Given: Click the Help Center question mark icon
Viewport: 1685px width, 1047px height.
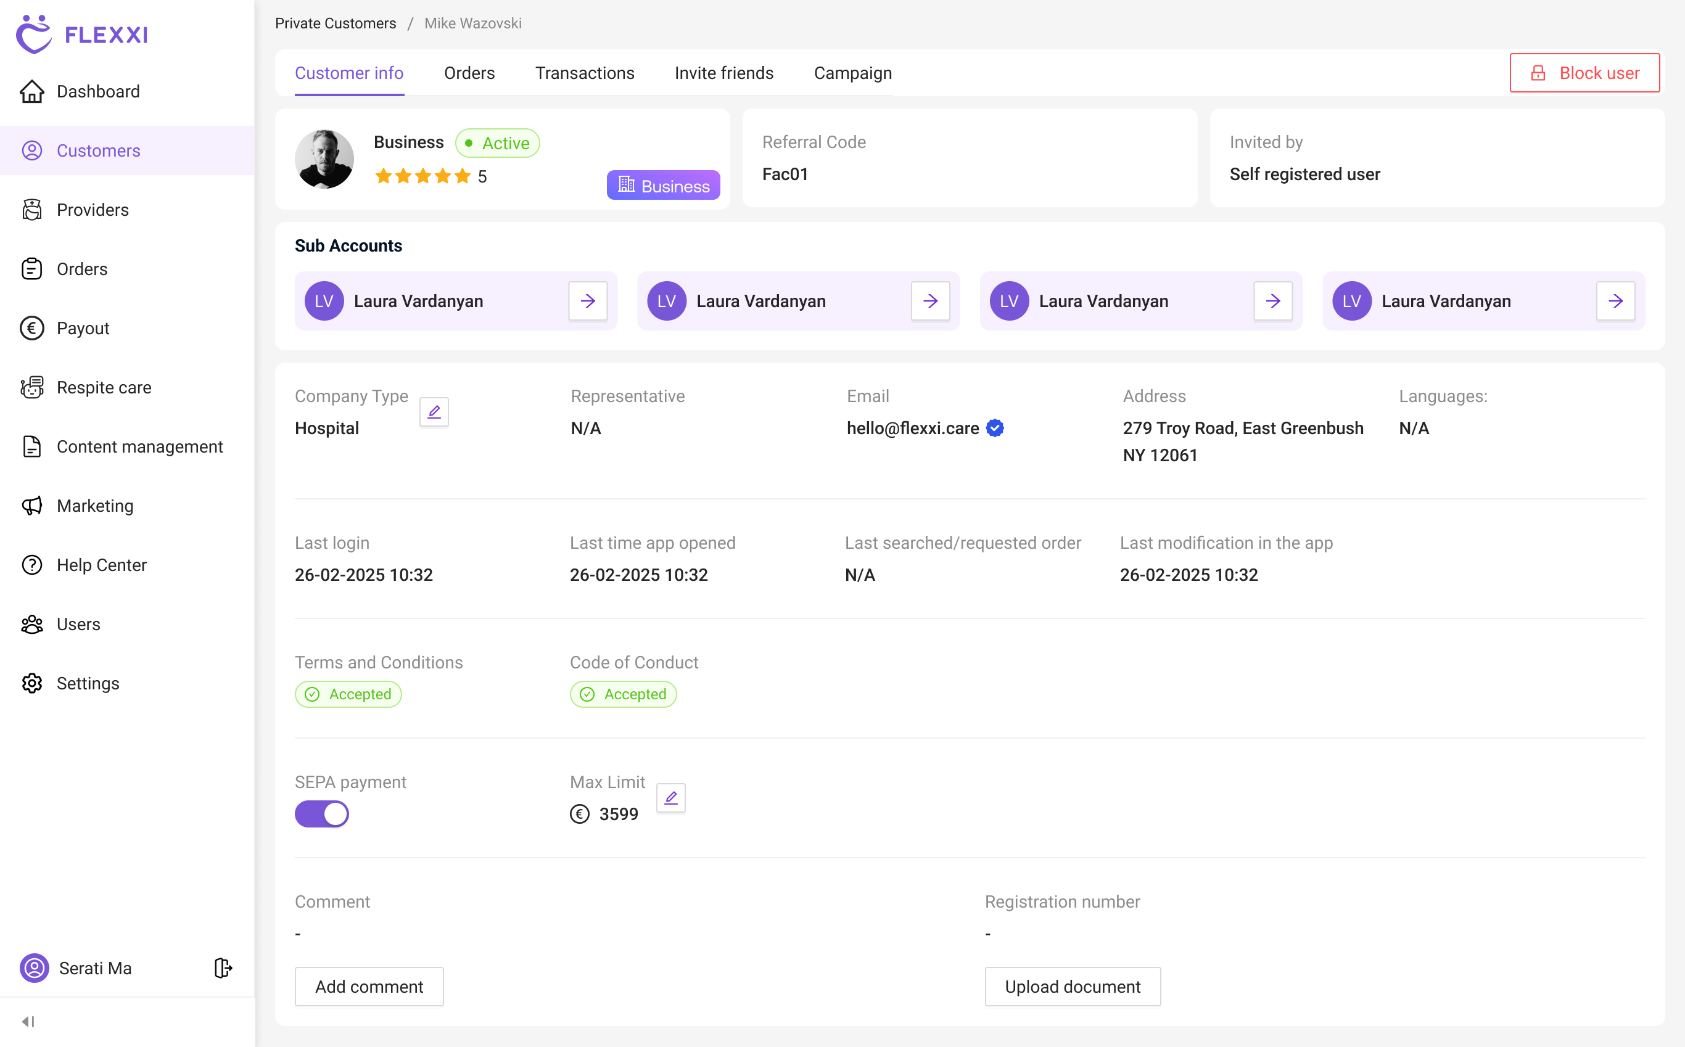Looking at the screenshot, I should coord(32,565).
